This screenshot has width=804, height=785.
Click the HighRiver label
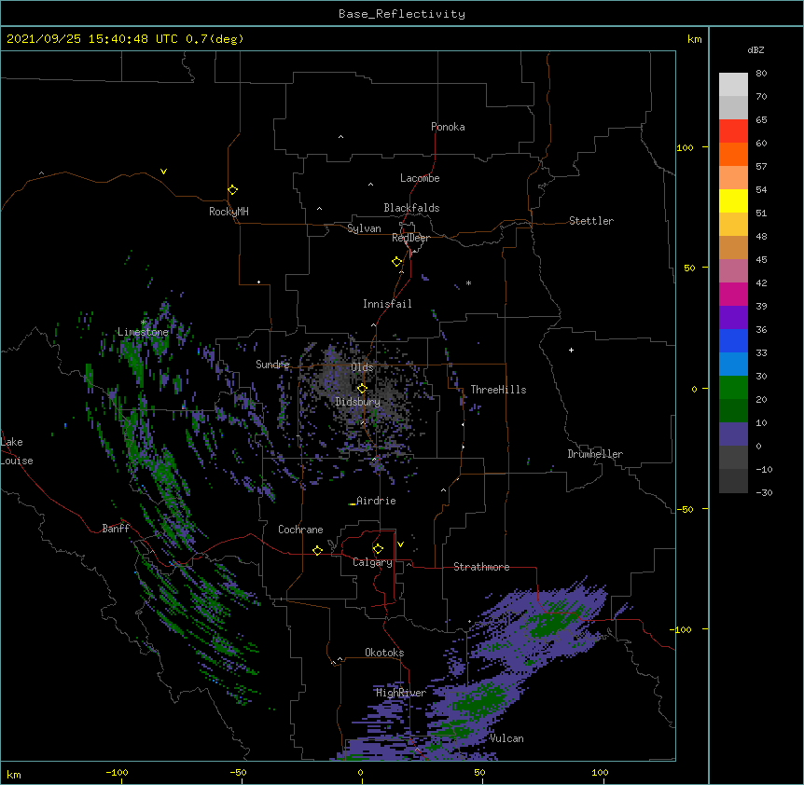click(401, 693)
